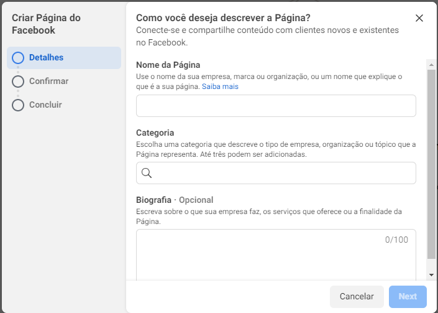
Task: Close the page creation dialog with X
Action: pyautogui.click(x=419, y=18)
